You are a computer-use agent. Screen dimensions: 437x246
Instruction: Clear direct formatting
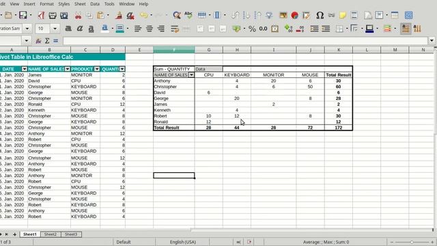pyautogui.click(x=130, y=15)
